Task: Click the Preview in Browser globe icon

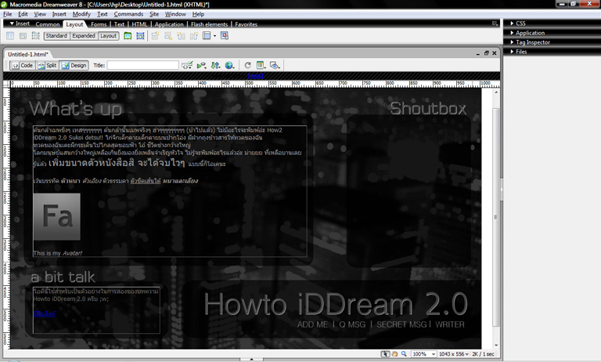Action: coord(229,65)
